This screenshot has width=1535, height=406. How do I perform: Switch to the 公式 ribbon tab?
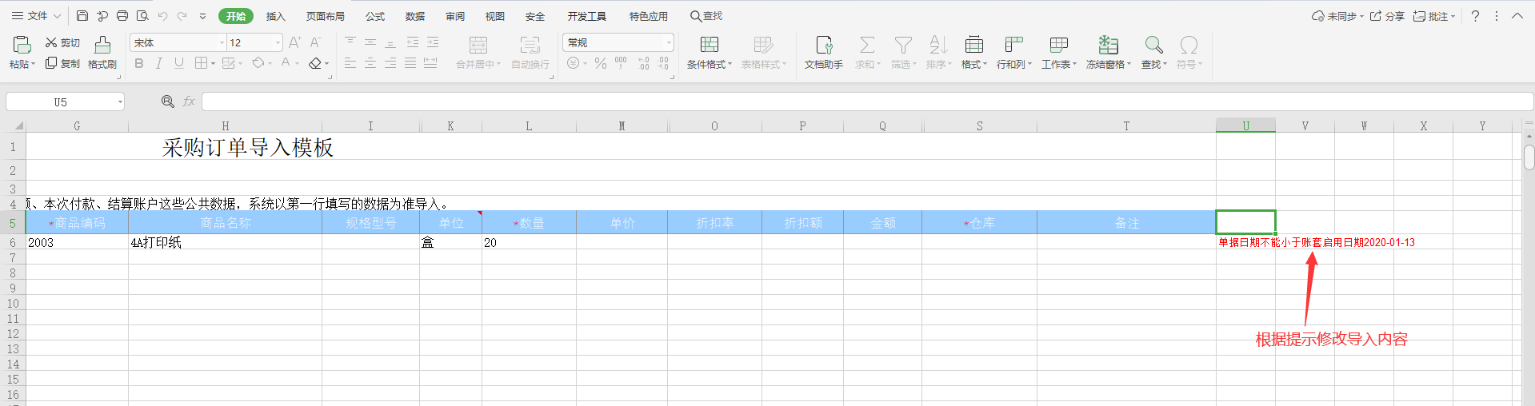(x=375, y=16)
